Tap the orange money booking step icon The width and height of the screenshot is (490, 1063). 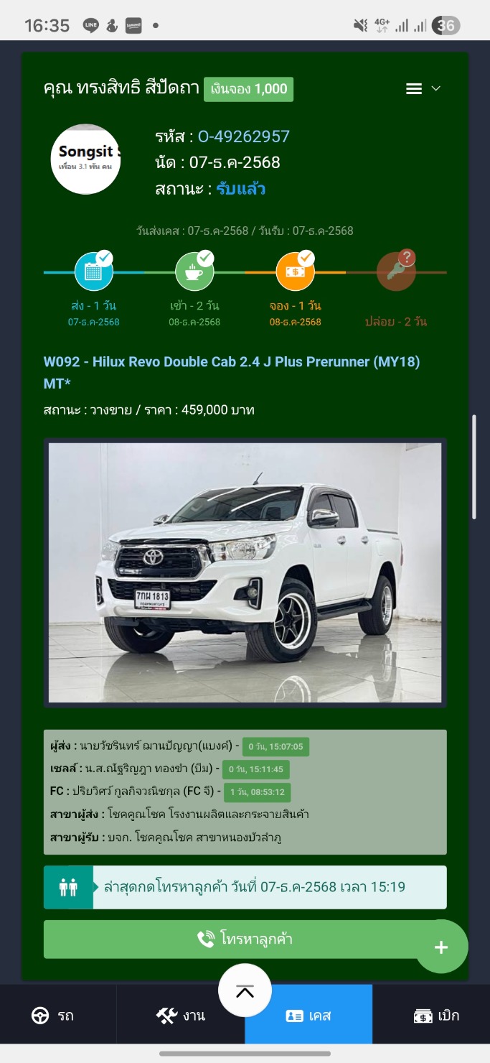[x=296, y=271]
